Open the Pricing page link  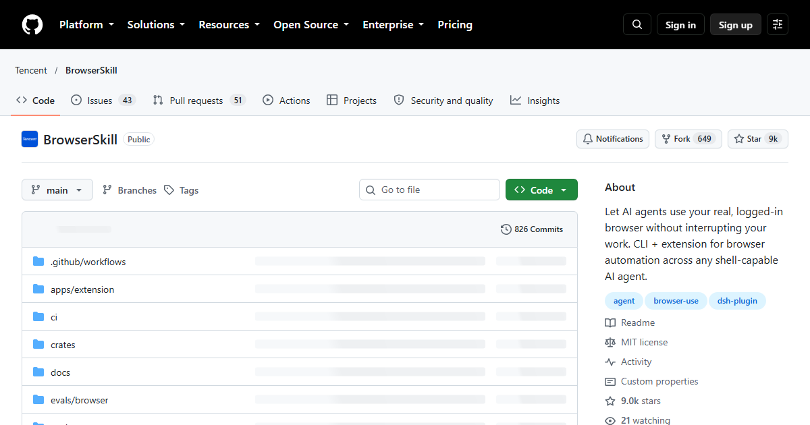click(455, 25)
